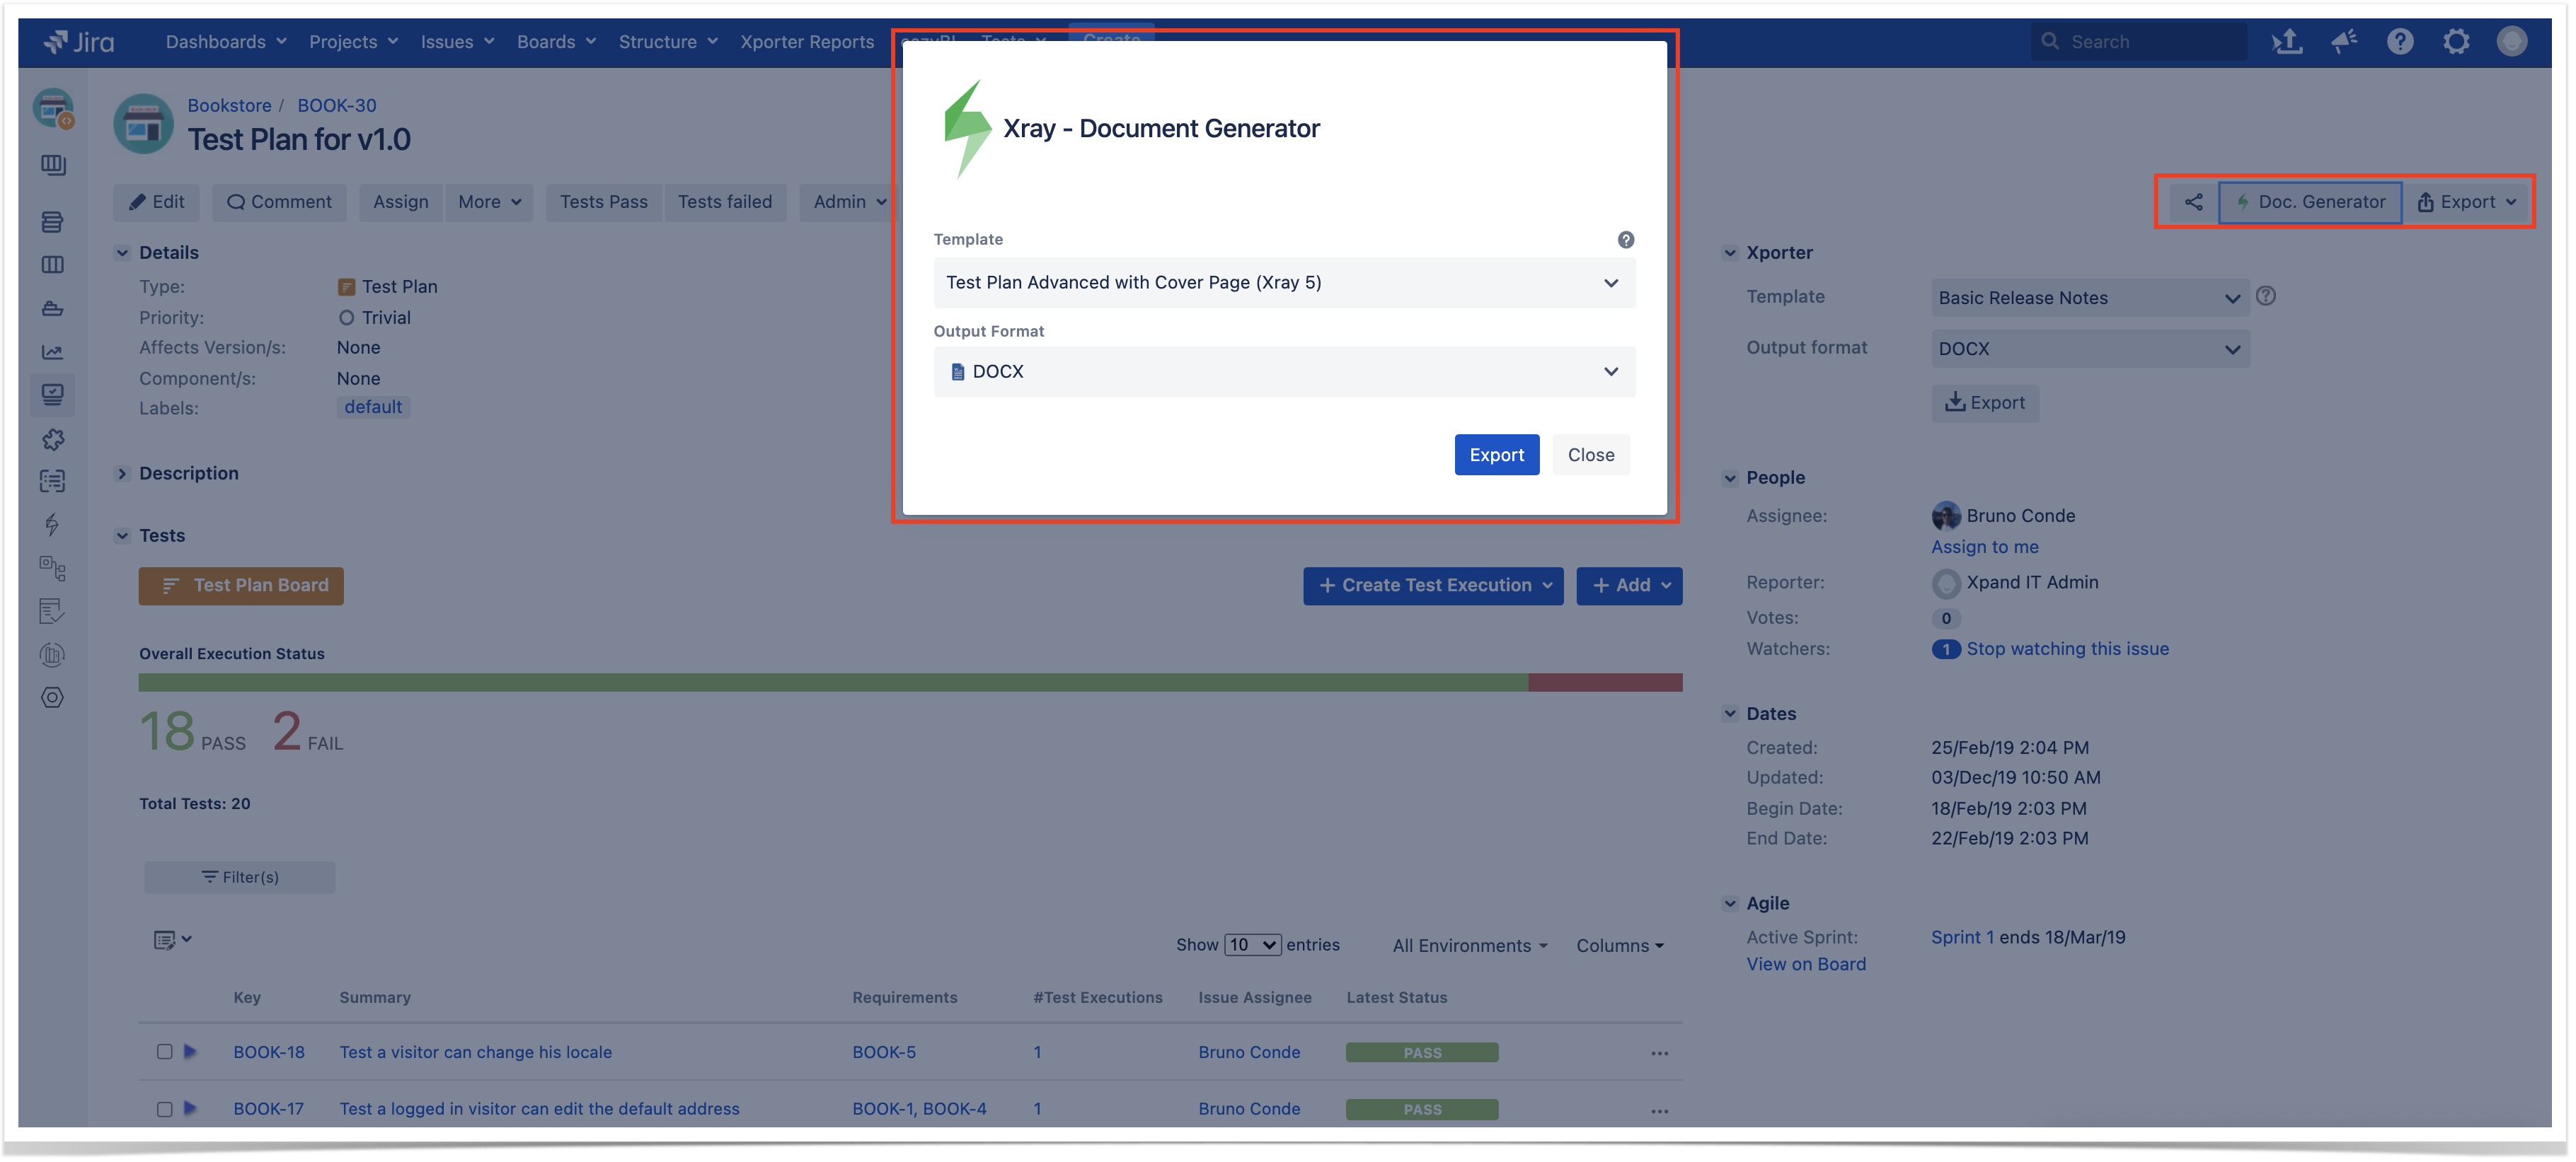The width and height of the screenshot is (2576, 1162).
Task: Collapse the Details section
Action: tap(122, 252)
